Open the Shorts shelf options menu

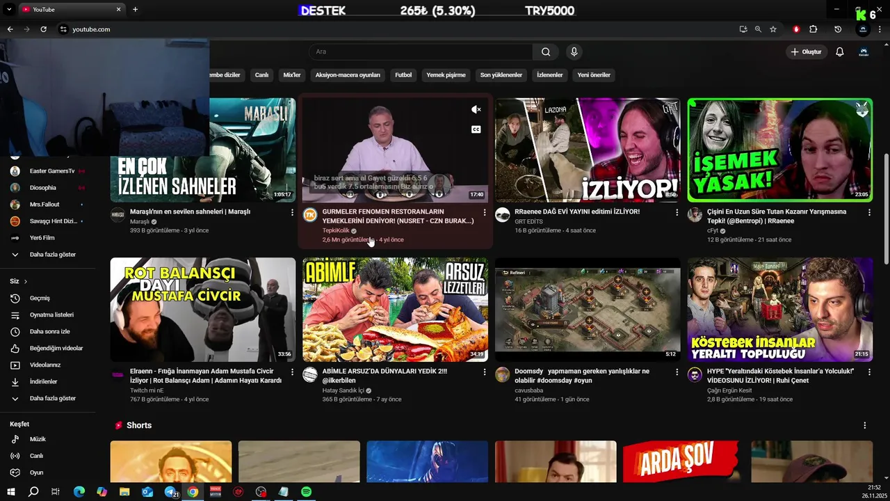[865, 425]
